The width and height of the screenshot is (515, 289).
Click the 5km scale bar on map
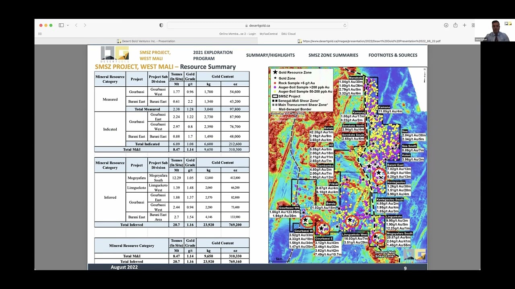click(279, 259)
